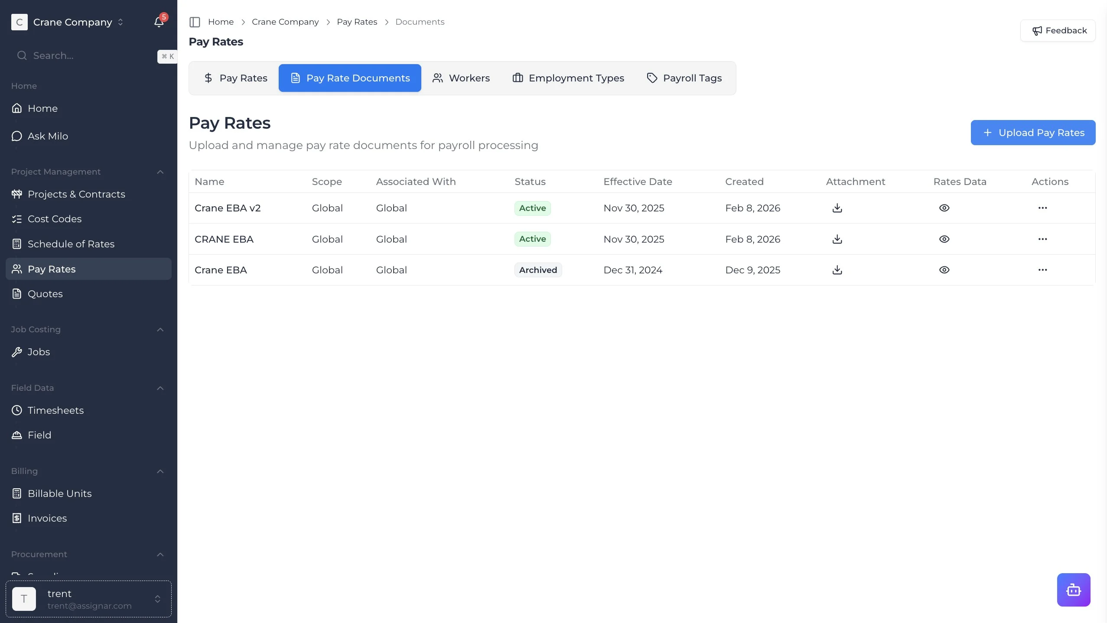View rates data for archived Crane EBA
Viewport: 1107px width, 623px height.
944,270
